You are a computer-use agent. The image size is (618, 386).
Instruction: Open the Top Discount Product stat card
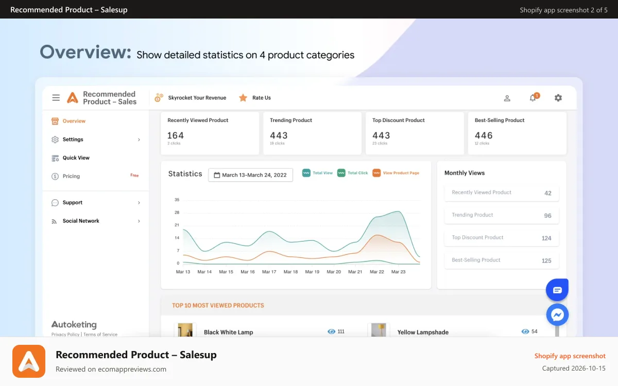(x=415, y=133)
